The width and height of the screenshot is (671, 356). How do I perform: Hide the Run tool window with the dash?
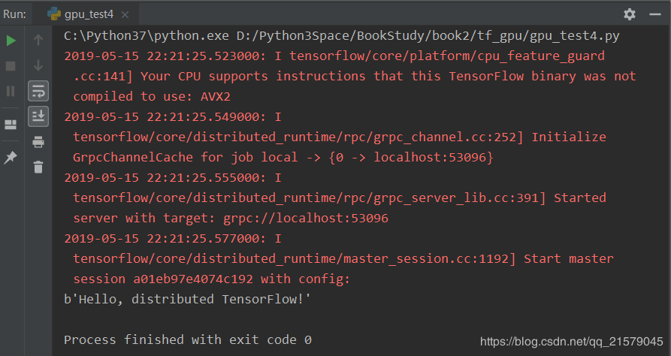[x=655, y=14]
